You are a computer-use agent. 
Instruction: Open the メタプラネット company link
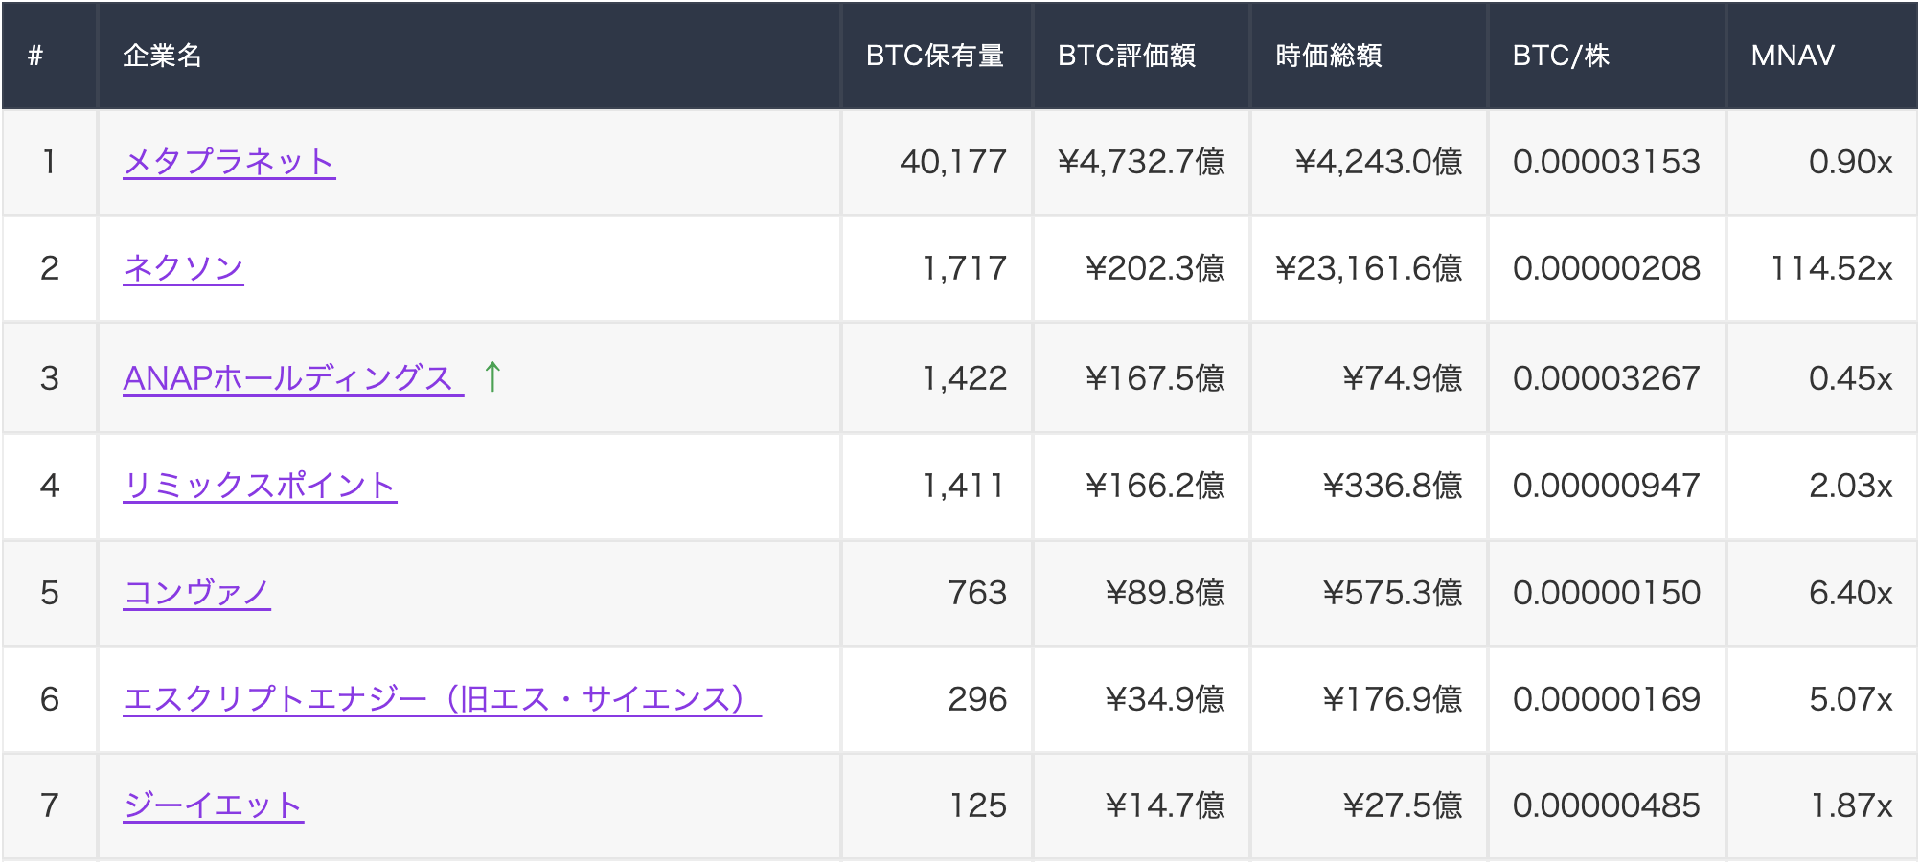point(229,162)
